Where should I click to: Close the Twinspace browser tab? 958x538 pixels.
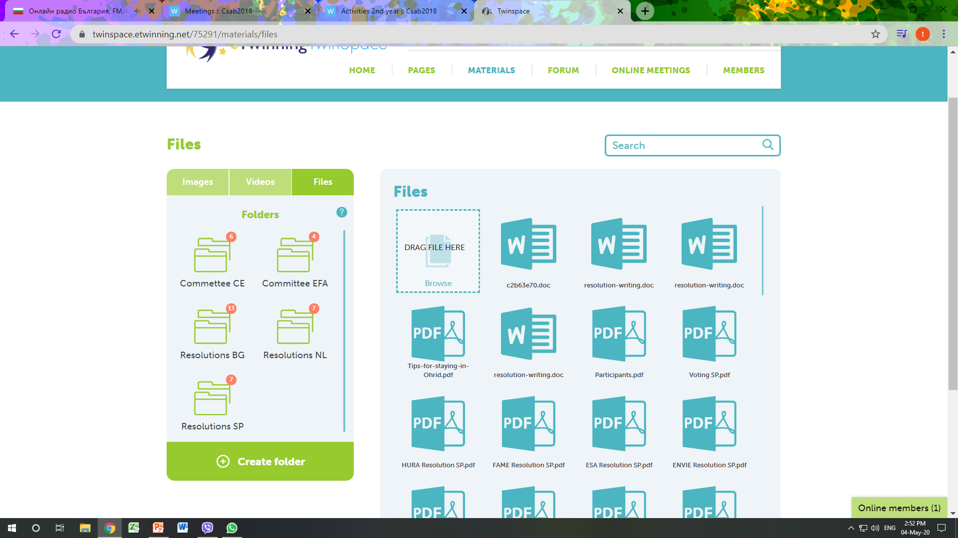tap(620, 11)
